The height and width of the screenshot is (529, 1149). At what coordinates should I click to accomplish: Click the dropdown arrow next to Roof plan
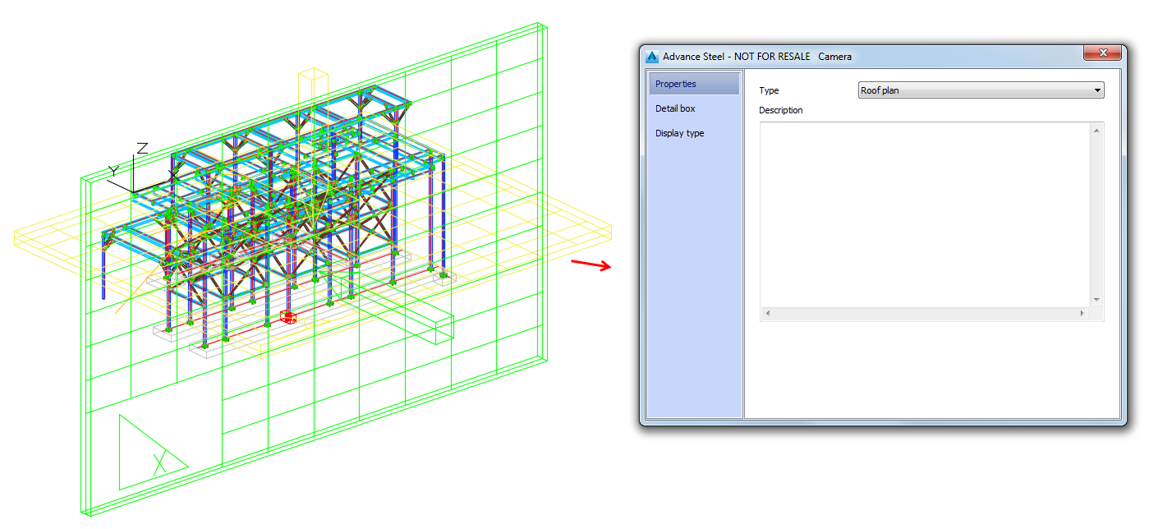(x=1097, y=90)
